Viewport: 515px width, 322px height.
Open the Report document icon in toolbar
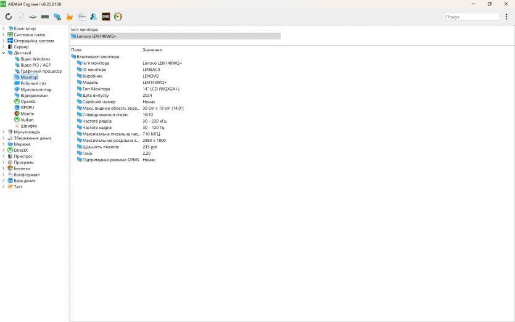21,17
